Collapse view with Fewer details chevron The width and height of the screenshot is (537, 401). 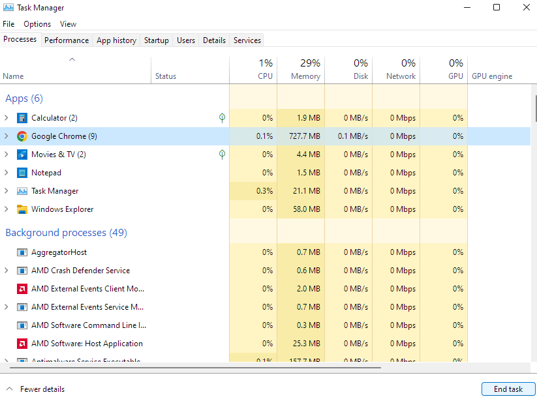coord(10,389)
